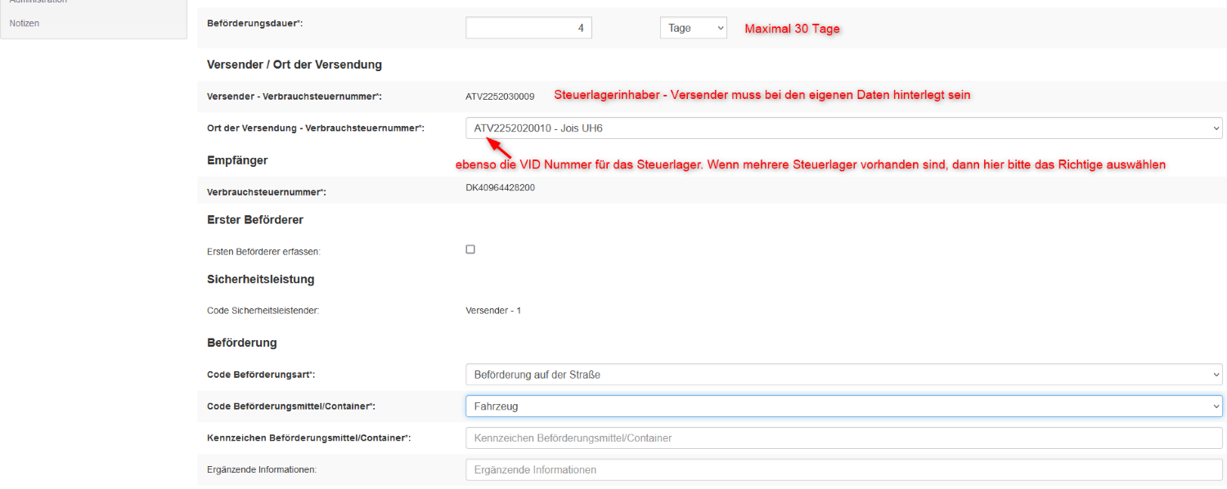Viewport: 1227px width, 489px height.
Task: Open the Tage duration unit dropdown
Action: 693,27
